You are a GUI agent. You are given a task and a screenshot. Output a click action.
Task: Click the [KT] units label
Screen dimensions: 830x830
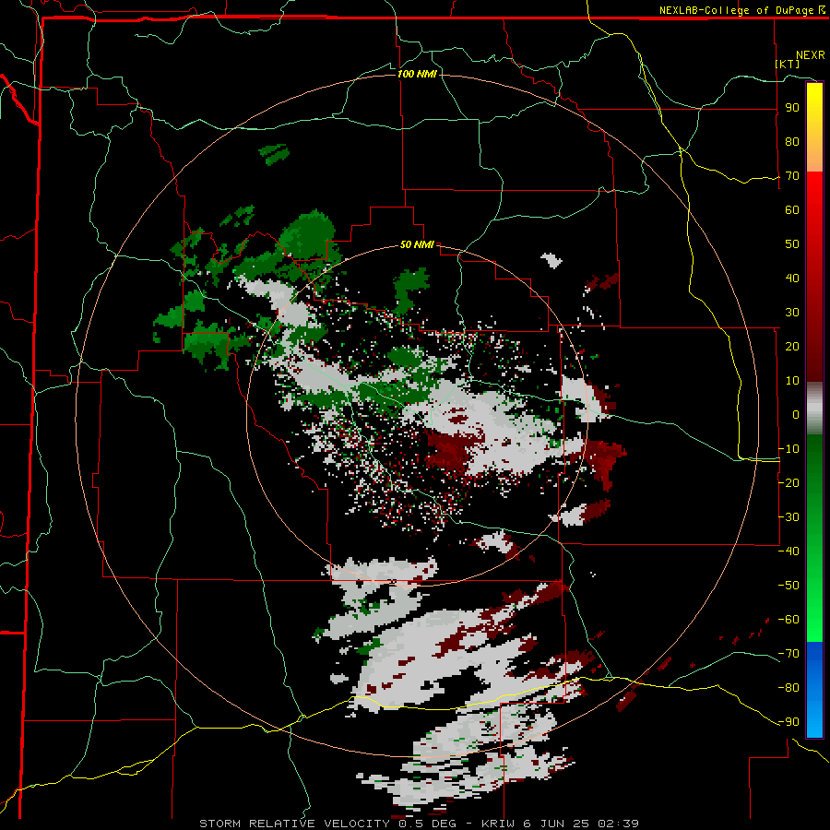point(788,64)
